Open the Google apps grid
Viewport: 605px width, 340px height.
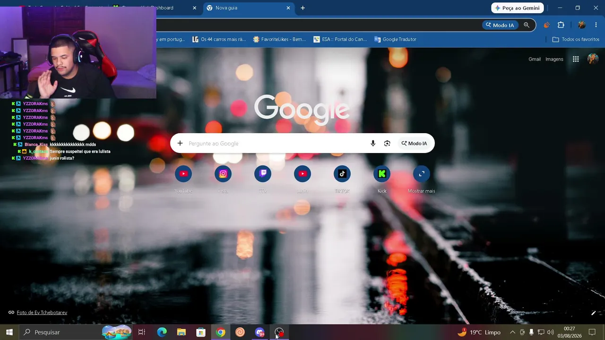[x=576, y=59]
